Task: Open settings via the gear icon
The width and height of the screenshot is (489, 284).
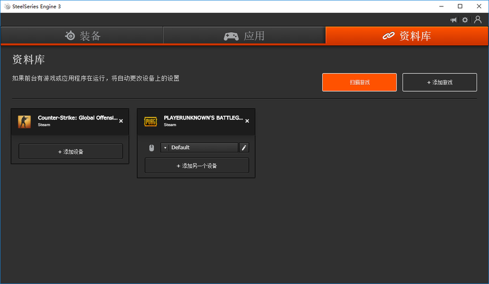Action: coord(465,20)
